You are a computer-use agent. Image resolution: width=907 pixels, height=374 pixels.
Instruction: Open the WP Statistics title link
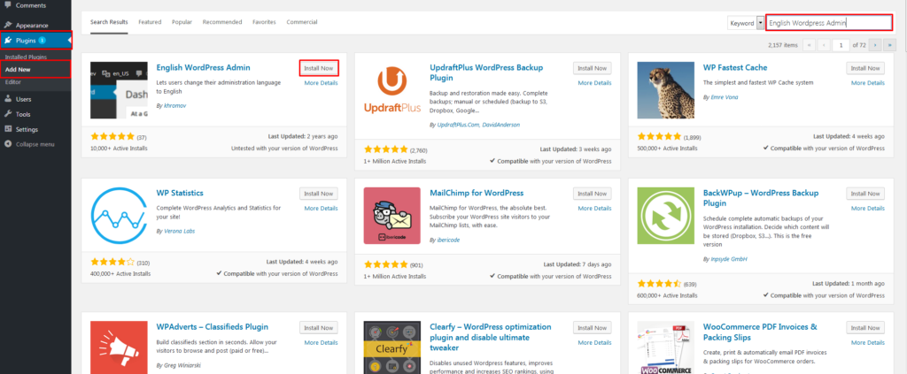coord(180,193)
